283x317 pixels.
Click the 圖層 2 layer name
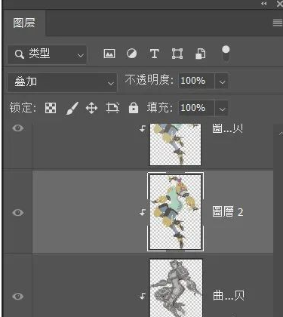point(228,212)
